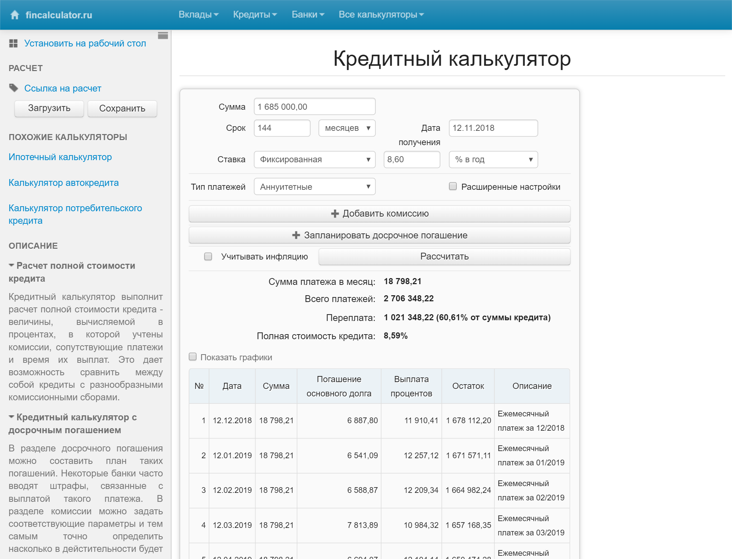Click principal value 7 813,89

[362, 525]
